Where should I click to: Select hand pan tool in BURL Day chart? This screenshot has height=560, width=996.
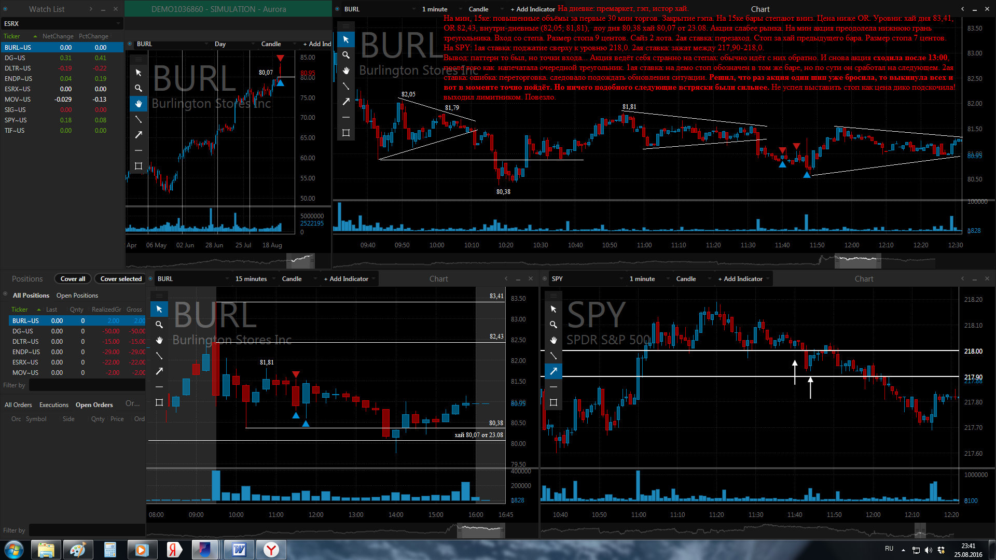pyautogui.click(x=139, y=104)
